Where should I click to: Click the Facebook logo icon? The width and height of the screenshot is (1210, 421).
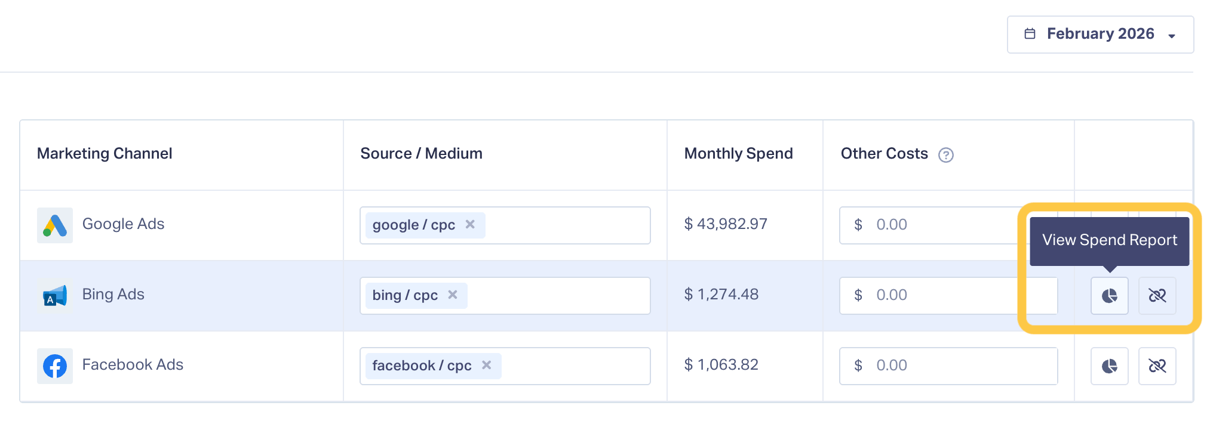point(55,366)
